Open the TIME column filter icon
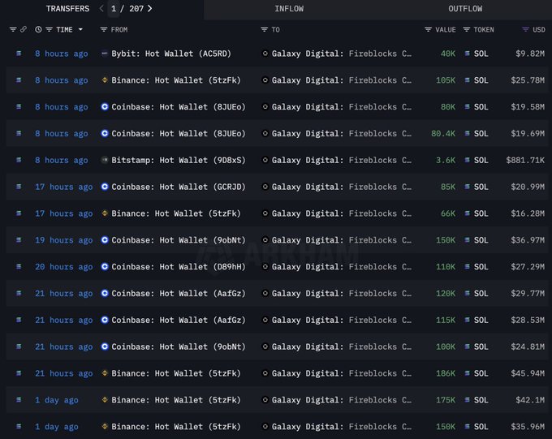Screen dimensions: 552x439 tap(50, 29)
